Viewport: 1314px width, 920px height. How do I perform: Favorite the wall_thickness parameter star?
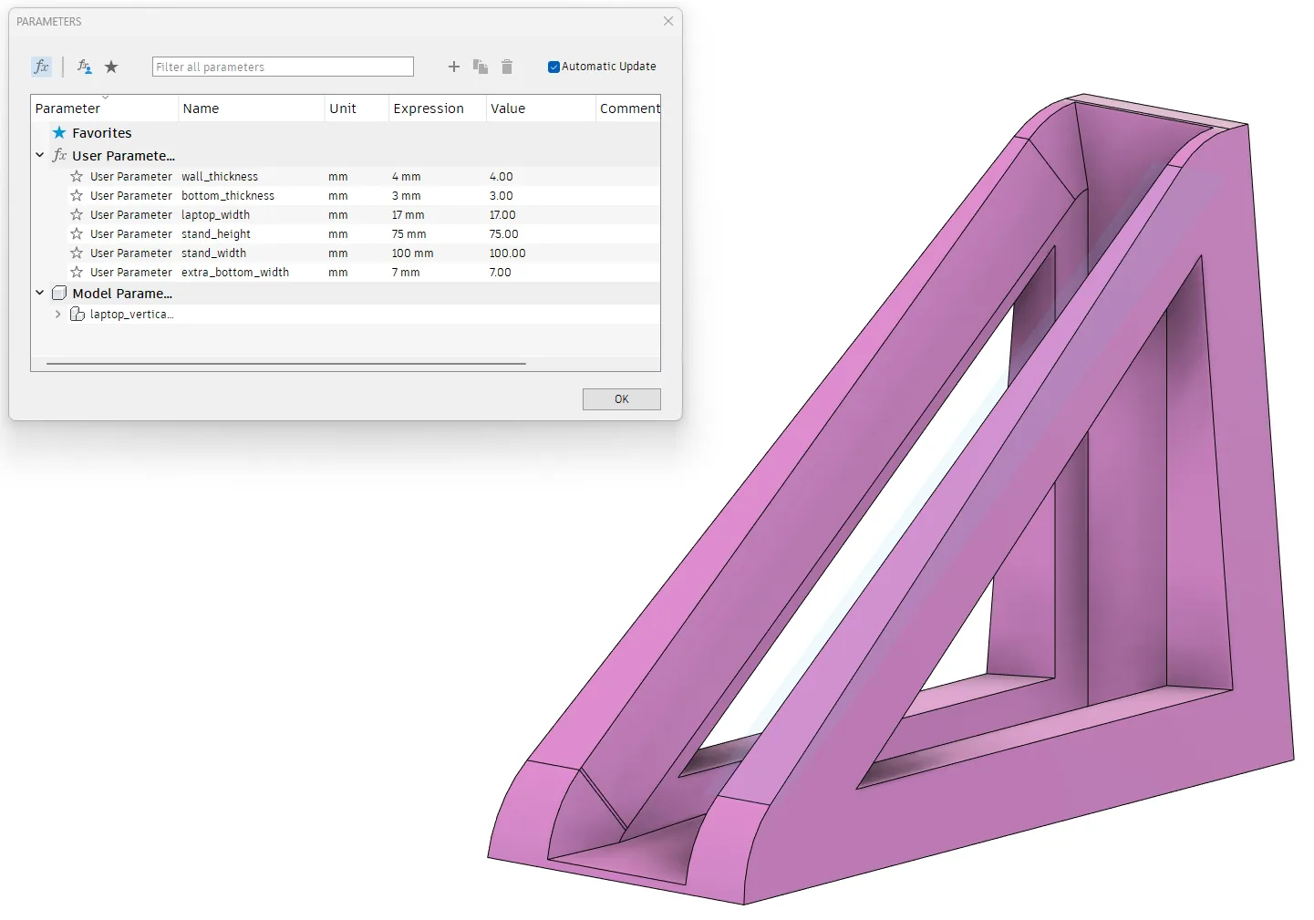pyautogui.click(x=77, y=177)
